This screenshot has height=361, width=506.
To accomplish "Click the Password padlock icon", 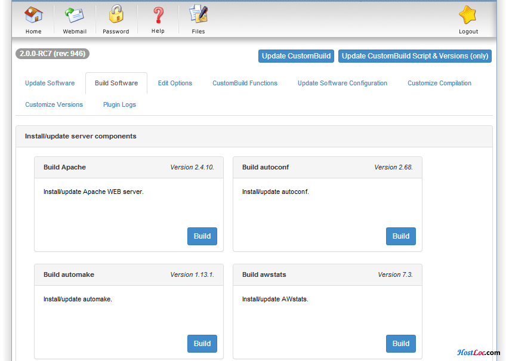I will tap(116, 15).
